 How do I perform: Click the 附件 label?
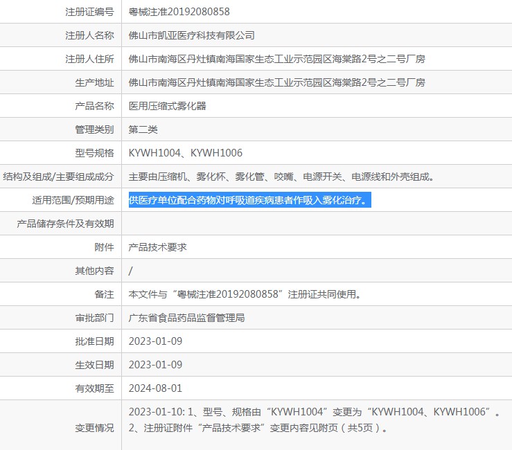click(x=104, y=247)
